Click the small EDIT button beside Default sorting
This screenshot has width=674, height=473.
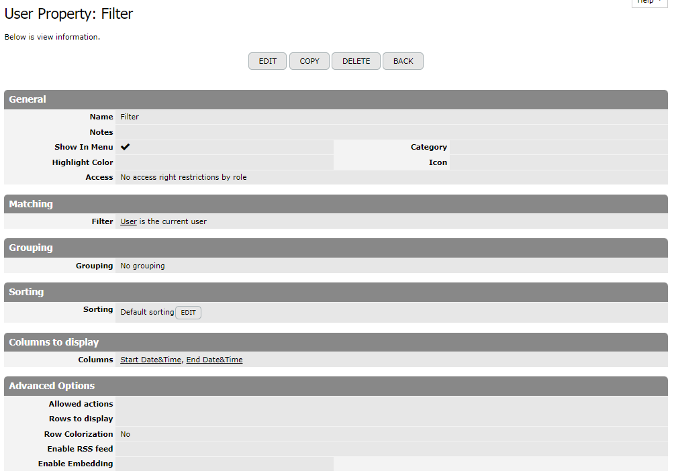click(x=188, y=313)
